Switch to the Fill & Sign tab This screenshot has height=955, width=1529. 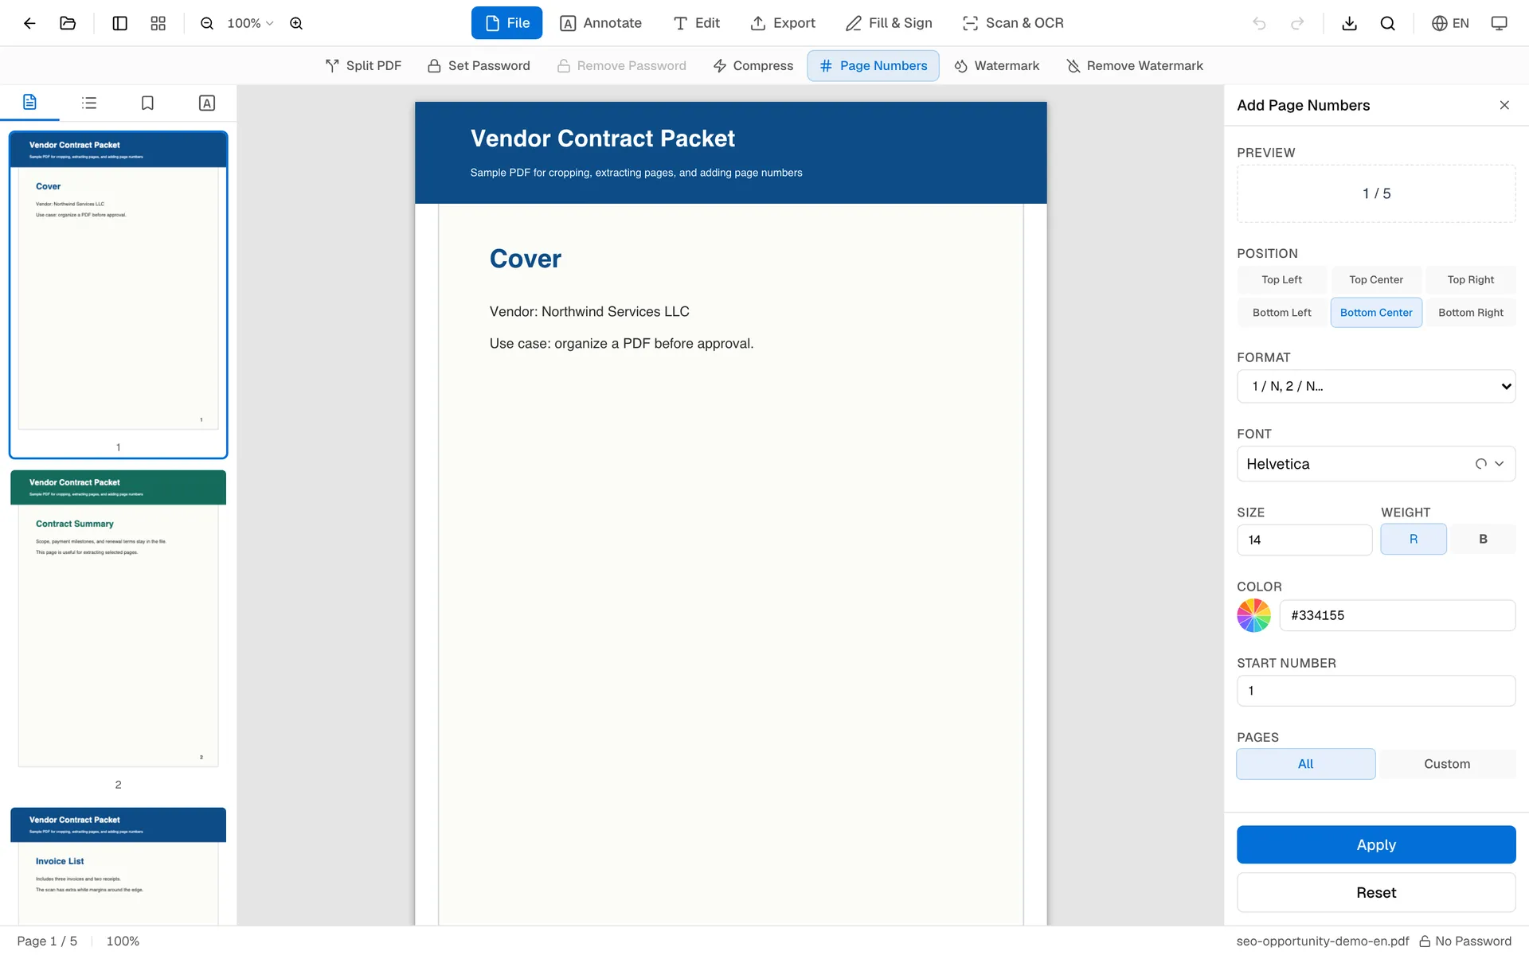[x=889, y=23]
